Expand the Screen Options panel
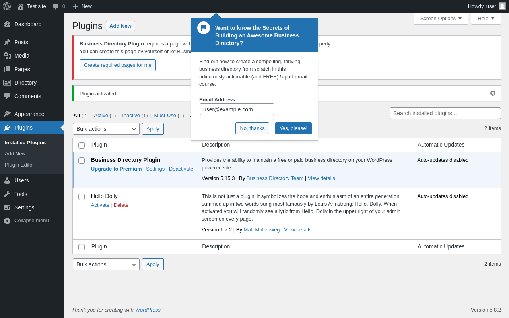Image resolution: width=509 pixels, height=318 pixels. 441,18
